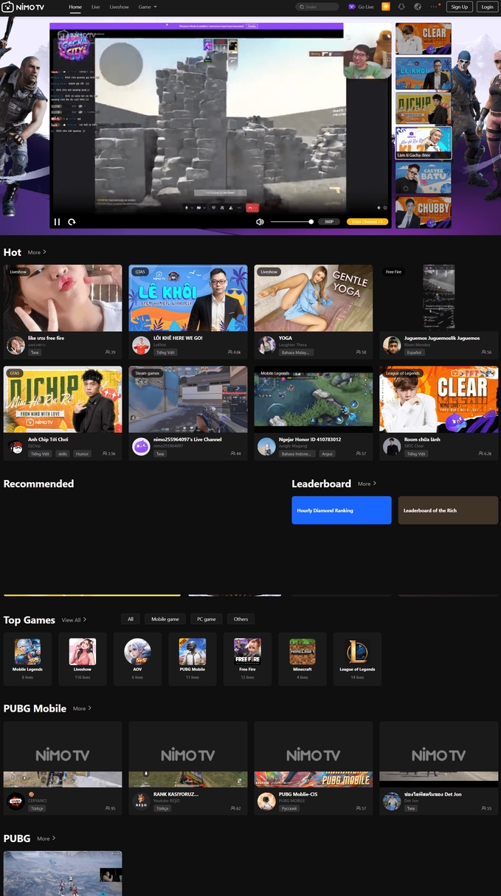Refresh the featured stream player
The width and height of the screenshot is (501, 896).
[72, 222]
